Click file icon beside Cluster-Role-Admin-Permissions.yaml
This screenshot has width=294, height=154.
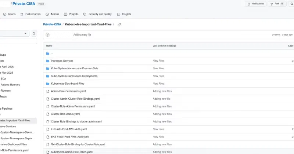coord(48,106)
